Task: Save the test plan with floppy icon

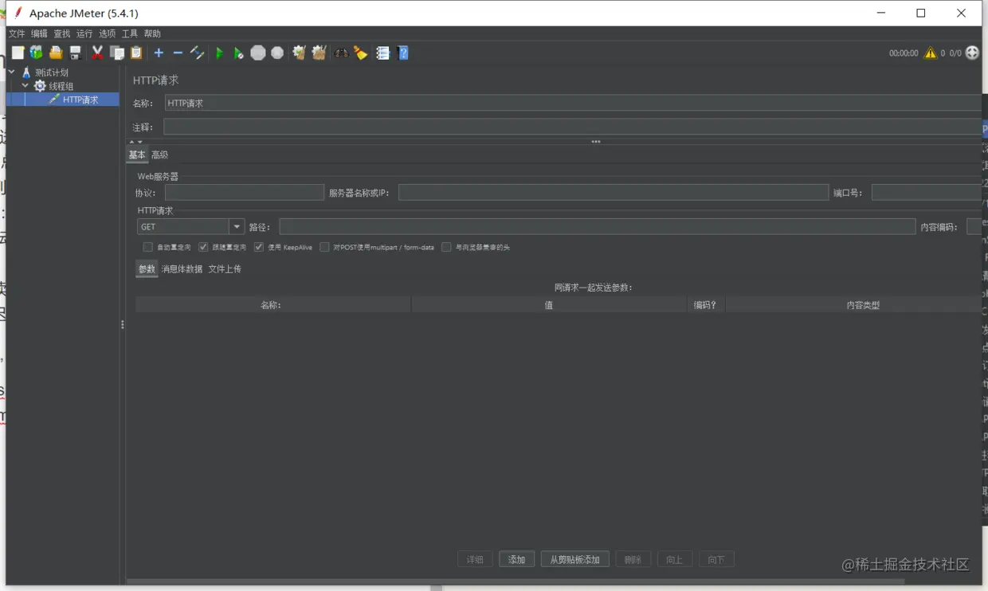Action: (75, 53)
